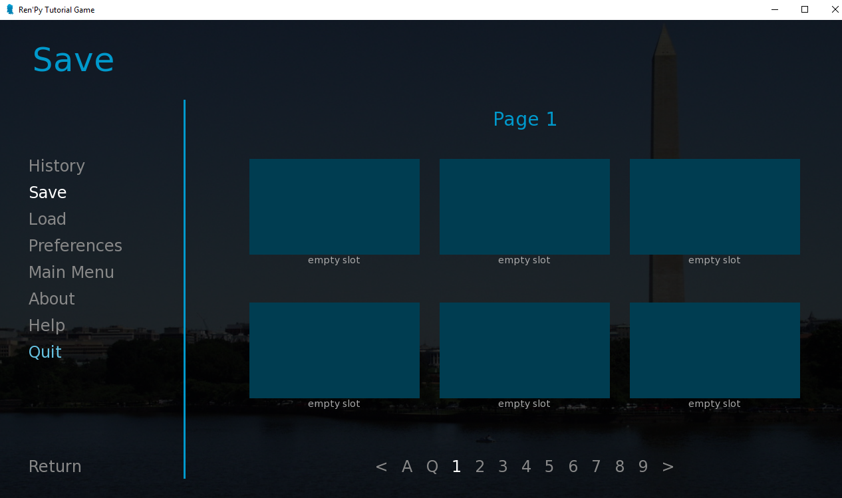Quit the game via sidebar
This screenshot has height=498, width=842.
(45, 352)
